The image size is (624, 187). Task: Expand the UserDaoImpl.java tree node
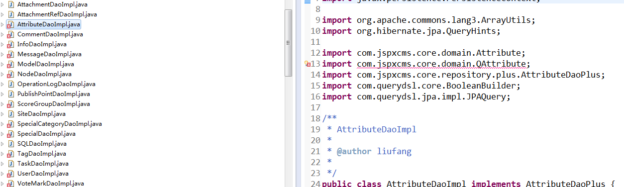click(2, 174)
